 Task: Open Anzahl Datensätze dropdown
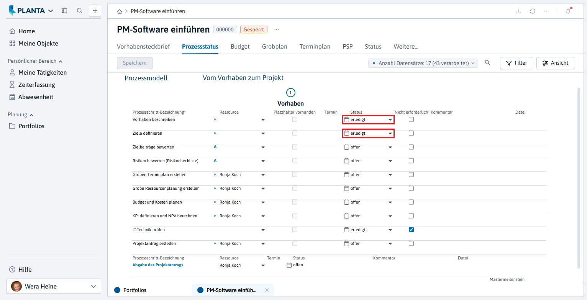click(x=423, y=63)
